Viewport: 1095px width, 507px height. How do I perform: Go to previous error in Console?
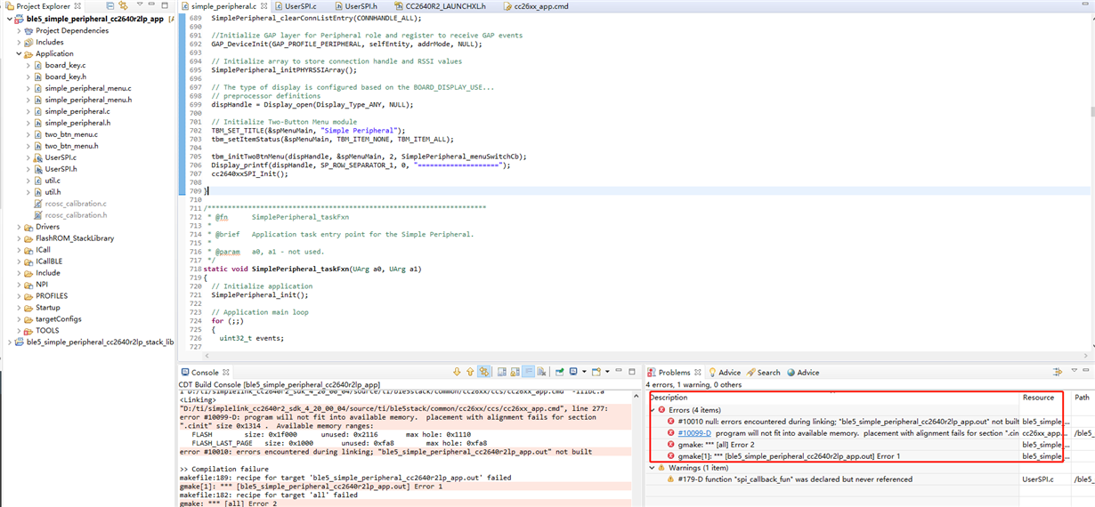click(x=470, y=372)
